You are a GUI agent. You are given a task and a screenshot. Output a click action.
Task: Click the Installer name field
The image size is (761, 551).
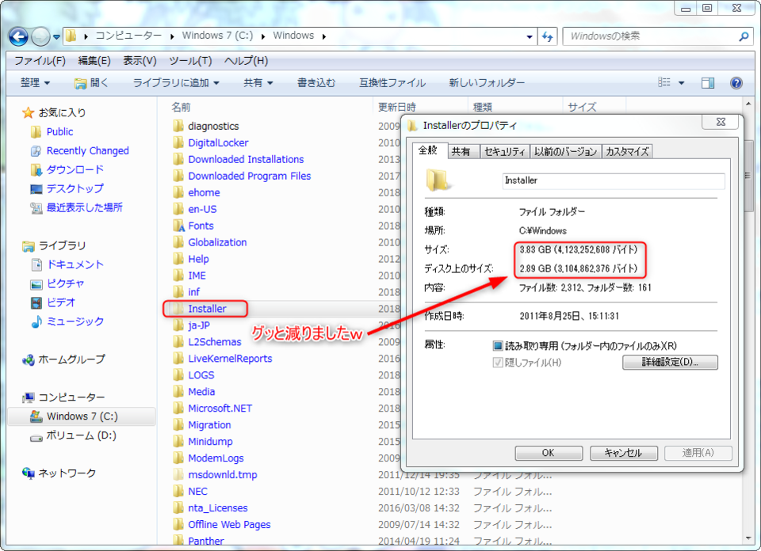point(614,180)
